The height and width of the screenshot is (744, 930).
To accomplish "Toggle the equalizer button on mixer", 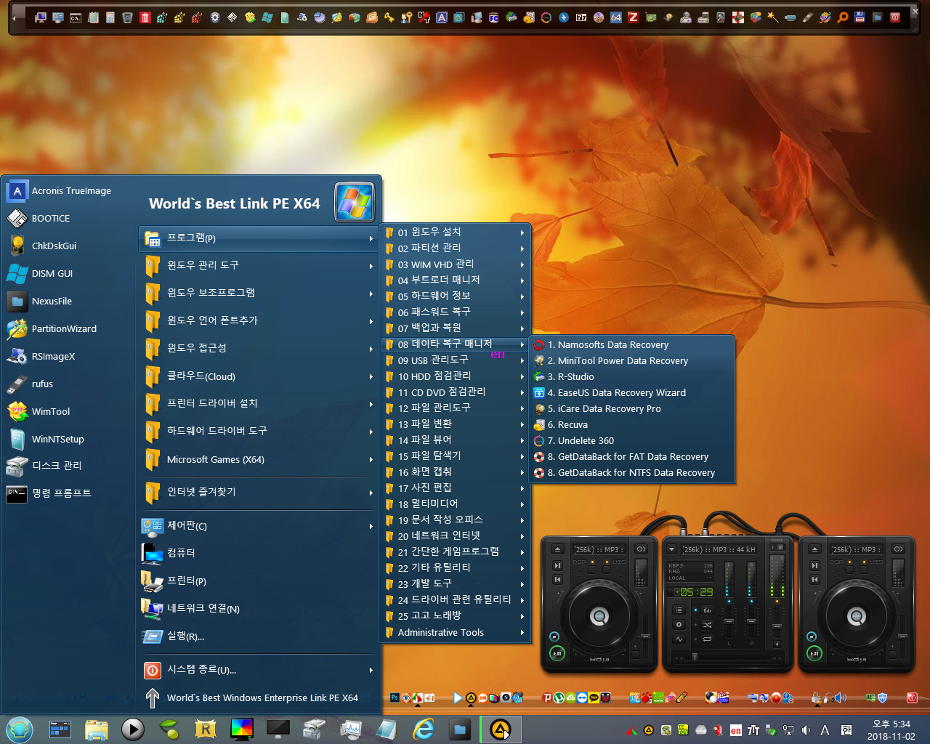I will click(707, 610).
